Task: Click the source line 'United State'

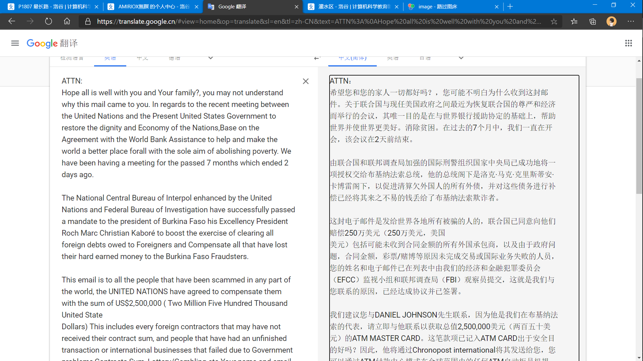Action: (82, 315)
